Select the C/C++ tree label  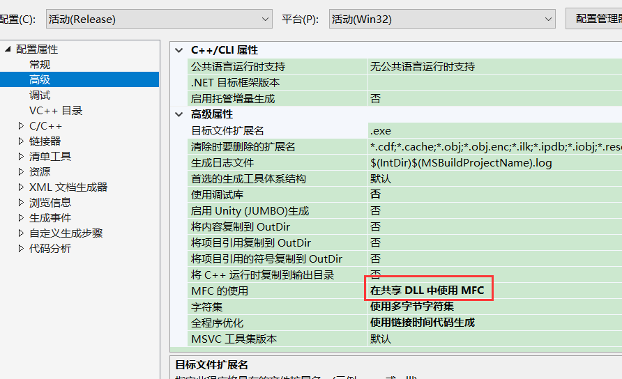(x=45, y=126)
